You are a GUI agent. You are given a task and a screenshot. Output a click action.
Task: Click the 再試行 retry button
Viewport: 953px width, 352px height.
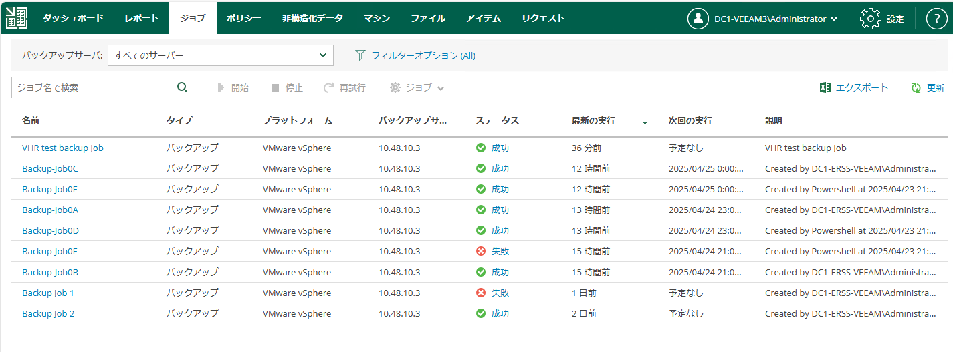click(344, 87)
